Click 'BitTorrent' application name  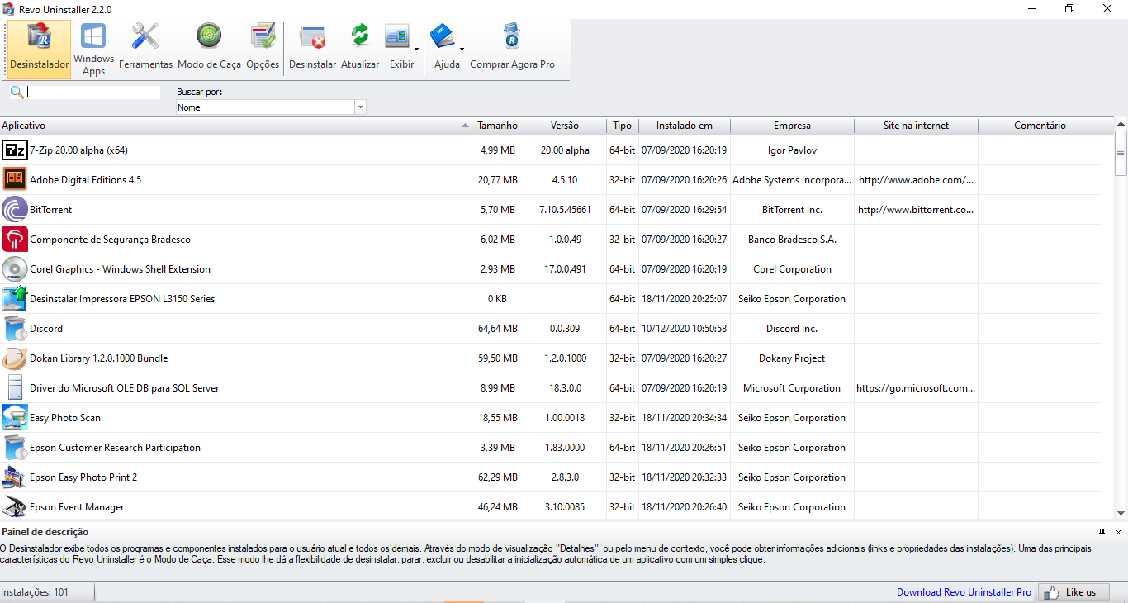click(51, 210)
